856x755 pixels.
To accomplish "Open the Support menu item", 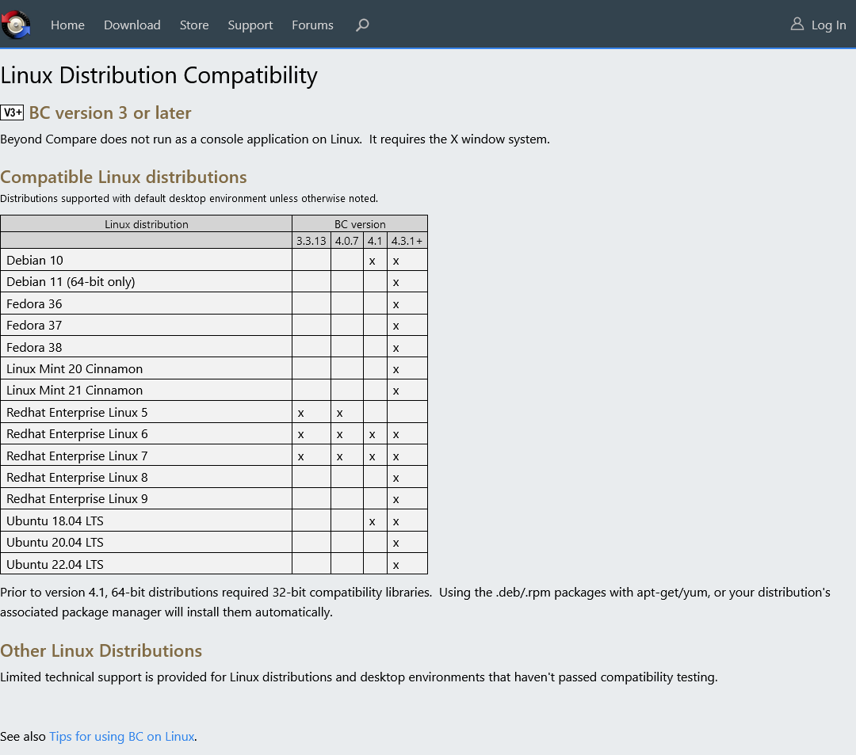I will point(250,25).
